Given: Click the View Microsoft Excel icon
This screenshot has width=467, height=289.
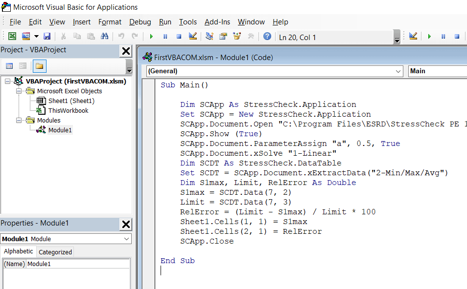Looking at the screenshot, I should point(12,36).
